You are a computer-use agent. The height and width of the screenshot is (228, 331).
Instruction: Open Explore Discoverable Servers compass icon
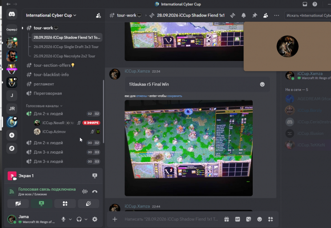coord(12,148)
